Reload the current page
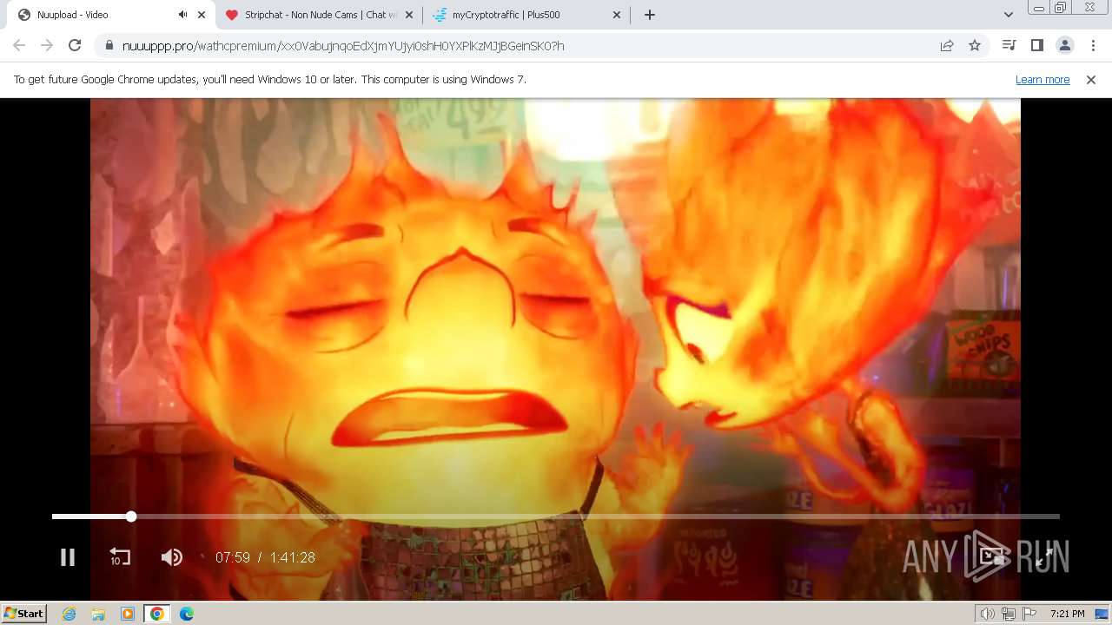 [75, 45]
